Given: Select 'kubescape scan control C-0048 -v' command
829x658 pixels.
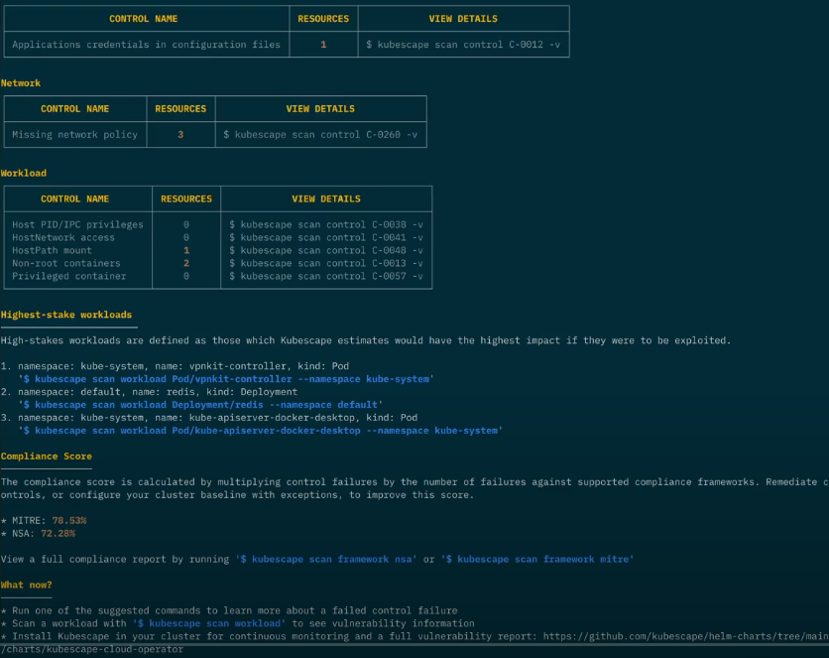Looking at the screenshot, I should (325, 250).
